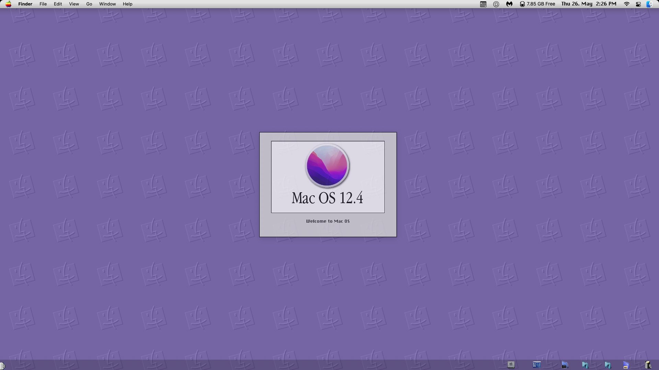Viewport: 659px width, 370px height.
Task: Click the 7.85 GB Free memory readout
Action: pyautogui.click(x=541, y=4)
